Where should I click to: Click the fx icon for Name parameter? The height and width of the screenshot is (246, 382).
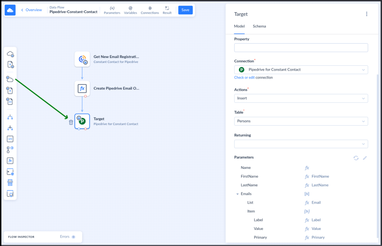tap(307, 168)
